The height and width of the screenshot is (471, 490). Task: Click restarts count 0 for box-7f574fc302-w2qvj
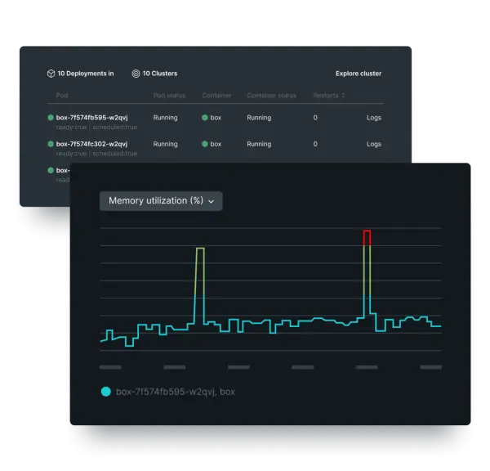(x=315, y=144)
